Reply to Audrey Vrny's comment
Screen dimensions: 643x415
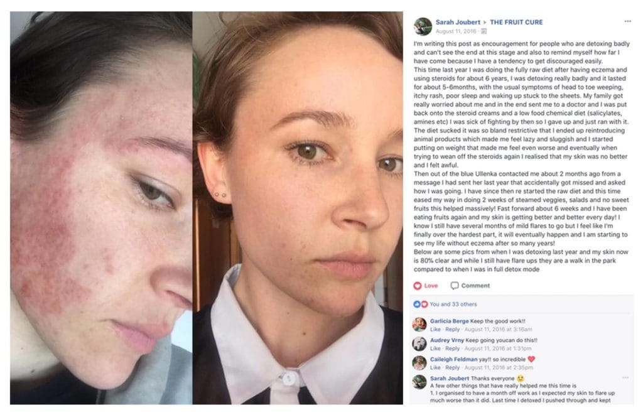coord(452,348)
